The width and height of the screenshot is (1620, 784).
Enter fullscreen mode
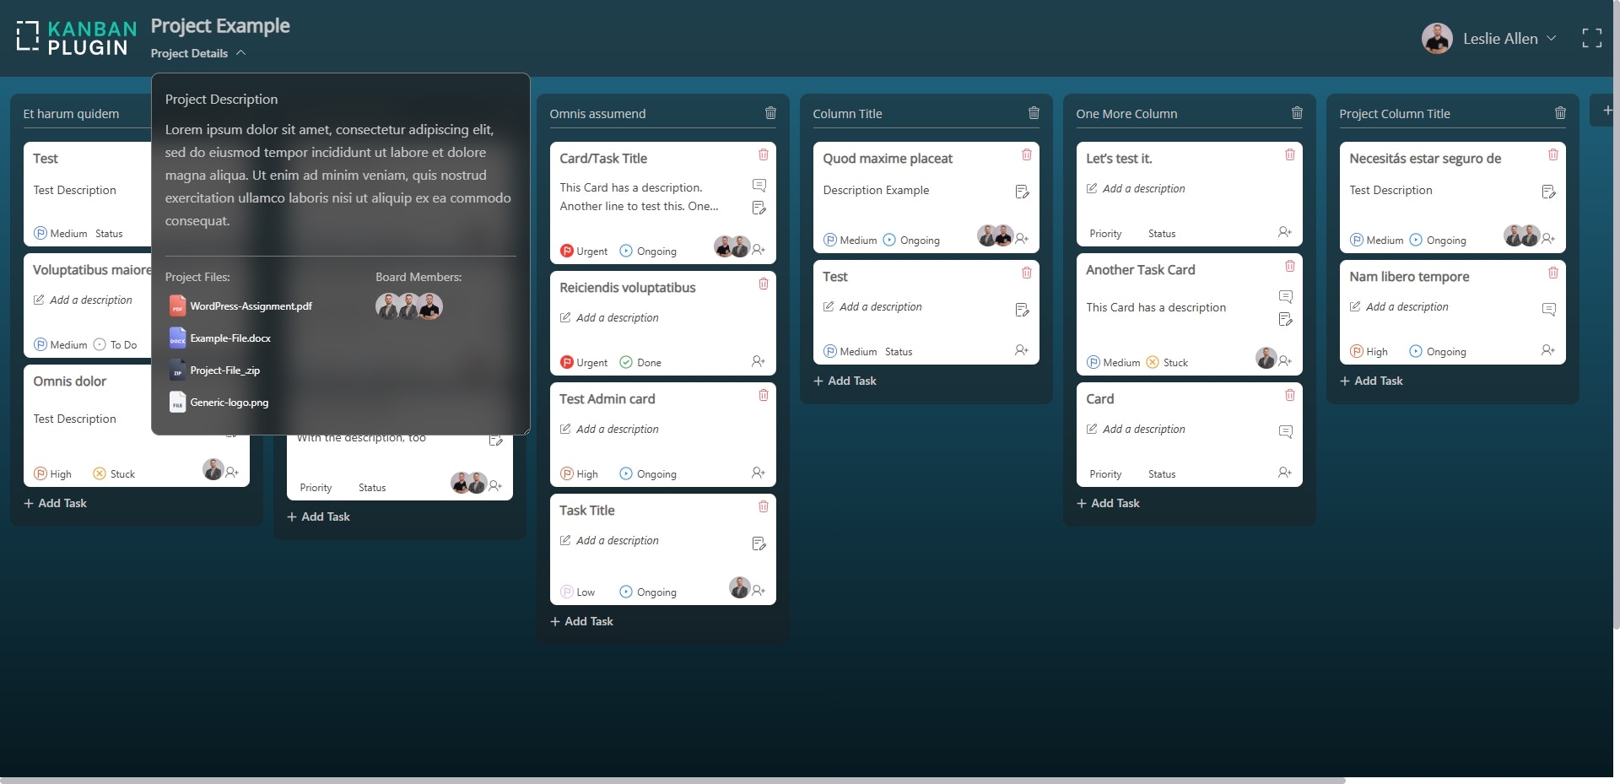click(1591, 38)
